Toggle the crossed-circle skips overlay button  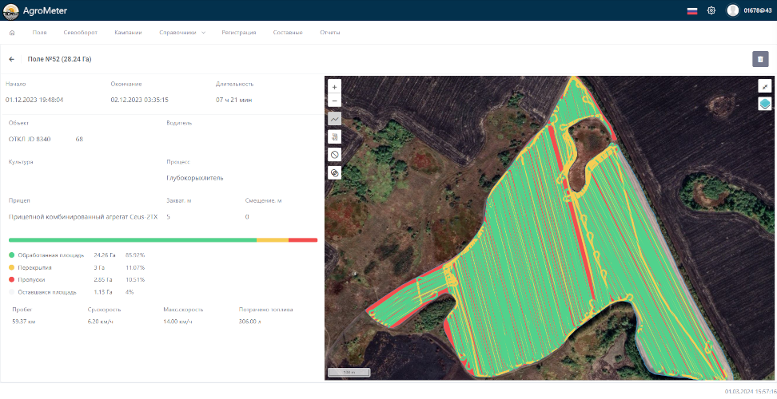pos(335,155)
